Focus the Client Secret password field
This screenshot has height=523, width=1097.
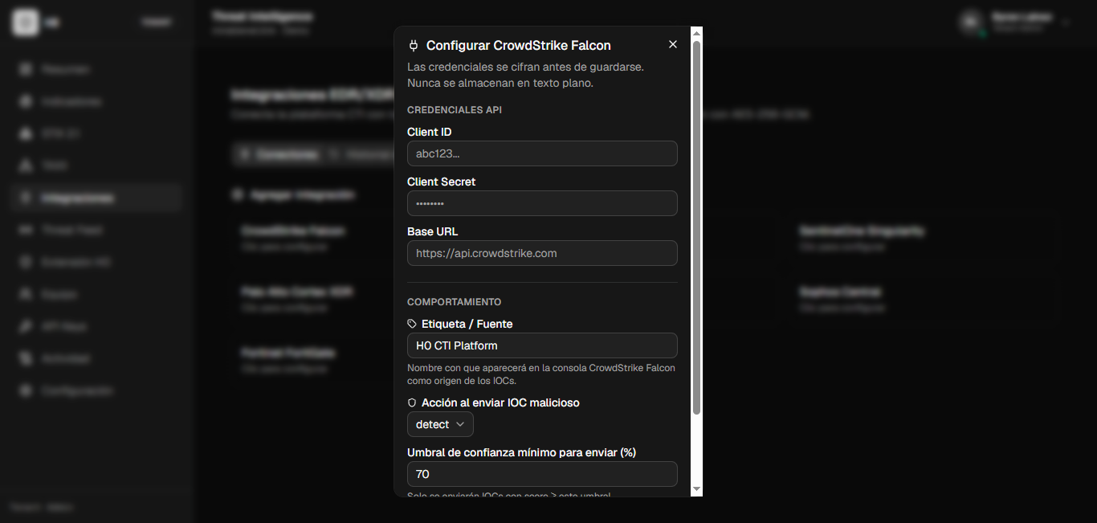(x=542, y=203)
